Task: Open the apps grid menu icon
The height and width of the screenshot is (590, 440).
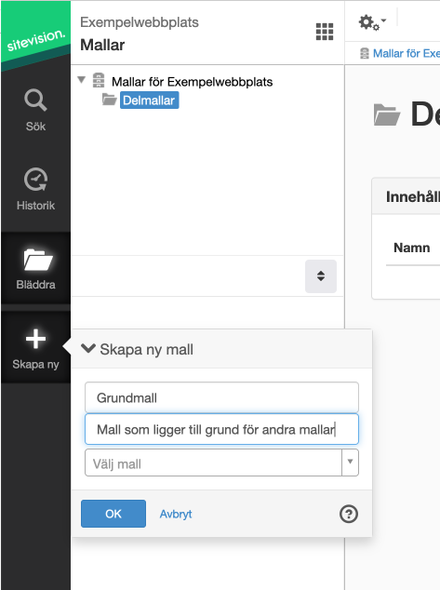Action: click(x=325, y=32)
